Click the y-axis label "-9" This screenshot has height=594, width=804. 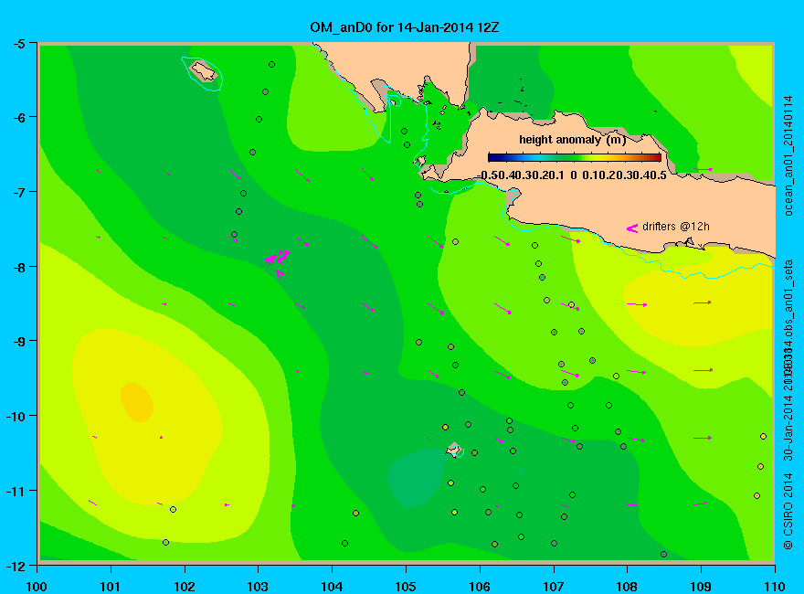click(18, 341)
